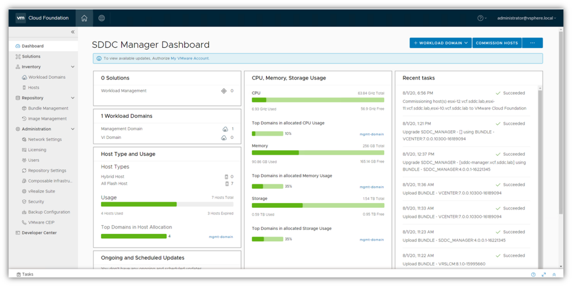Open Users page
The height and width of the screenshot is (286, 572).
coord(33,160)
